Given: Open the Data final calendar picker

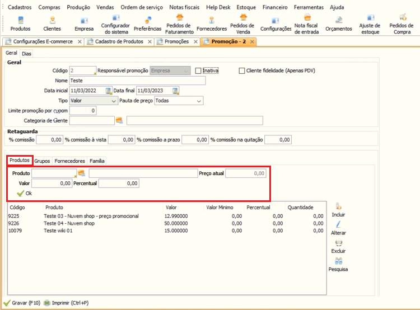Looking at the screenshot, I should point(176,91).
